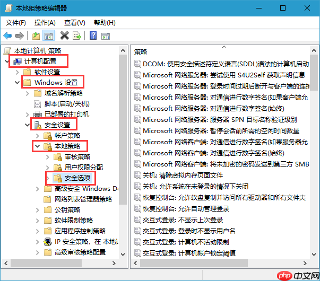Click the 公钥策略 folder icon
Viewport: 320px width, 281px height.
tap(48, 210)
